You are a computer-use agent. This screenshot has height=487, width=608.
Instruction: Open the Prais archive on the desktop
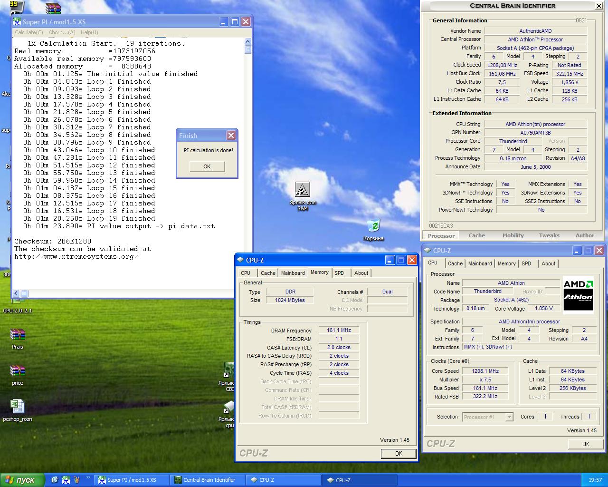18,335
